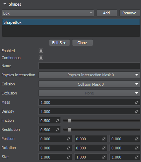Click the Clone button
Viewport: 141px width, 162px height.
click(x=83, y=43)
